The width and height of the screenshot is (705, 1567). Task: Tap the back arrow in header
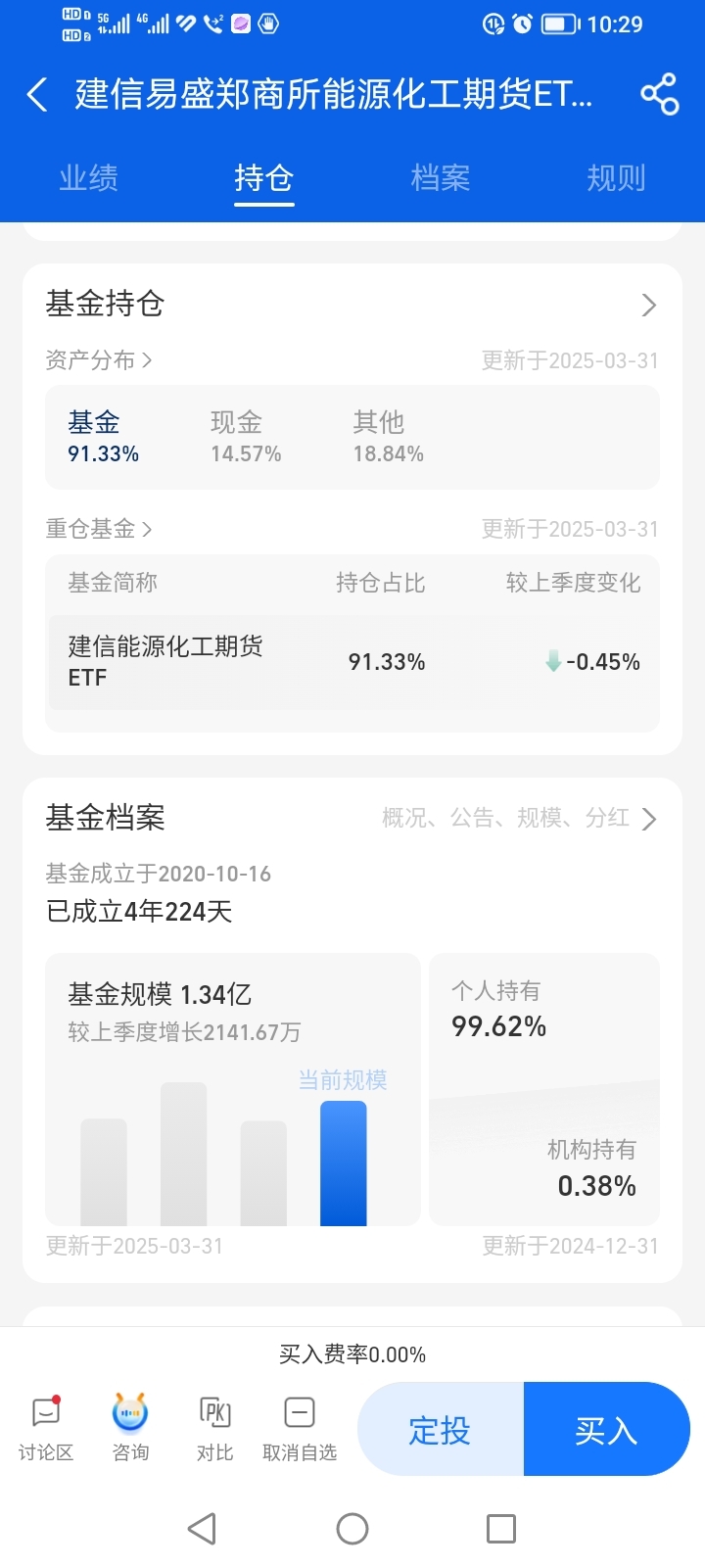tap(37, 95)
